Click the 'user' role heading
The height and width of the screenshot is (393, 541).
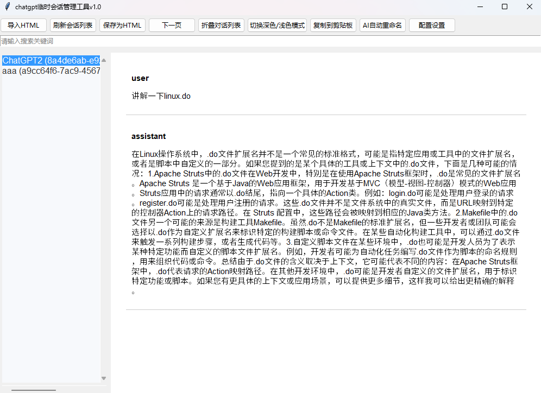pos(140,78)
